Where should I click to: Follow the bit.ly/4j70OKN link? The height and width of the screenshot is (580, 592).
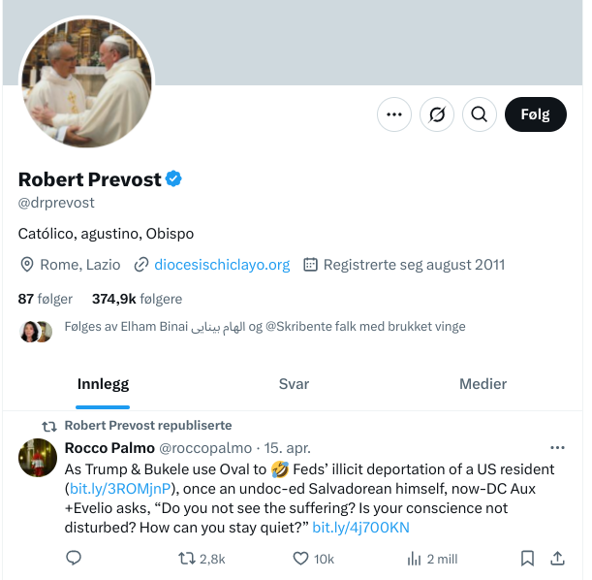pyautogui.click(x=360, y=527)
